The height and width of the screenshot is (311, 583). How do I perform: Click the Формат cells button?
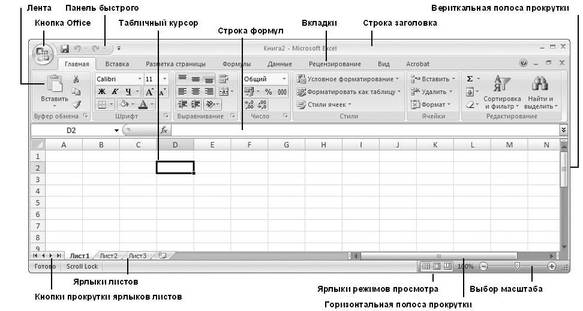[431, 105]
